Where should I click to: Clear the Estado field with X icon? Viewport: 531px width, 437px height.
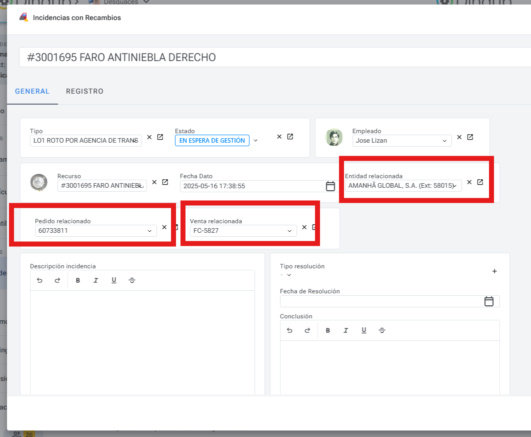coord(279,137)
